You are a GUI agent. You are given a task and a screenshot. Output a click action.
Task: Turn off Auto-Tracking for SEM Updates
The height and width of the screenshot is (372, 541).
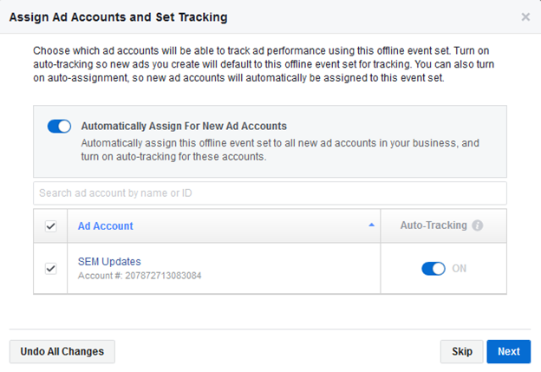[433, 269]
